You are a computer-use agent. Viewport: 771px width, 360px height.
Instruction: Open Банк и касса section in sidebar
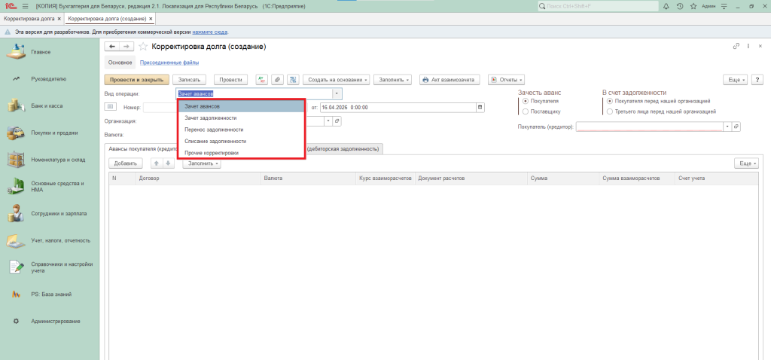click(x=47, y=105)
